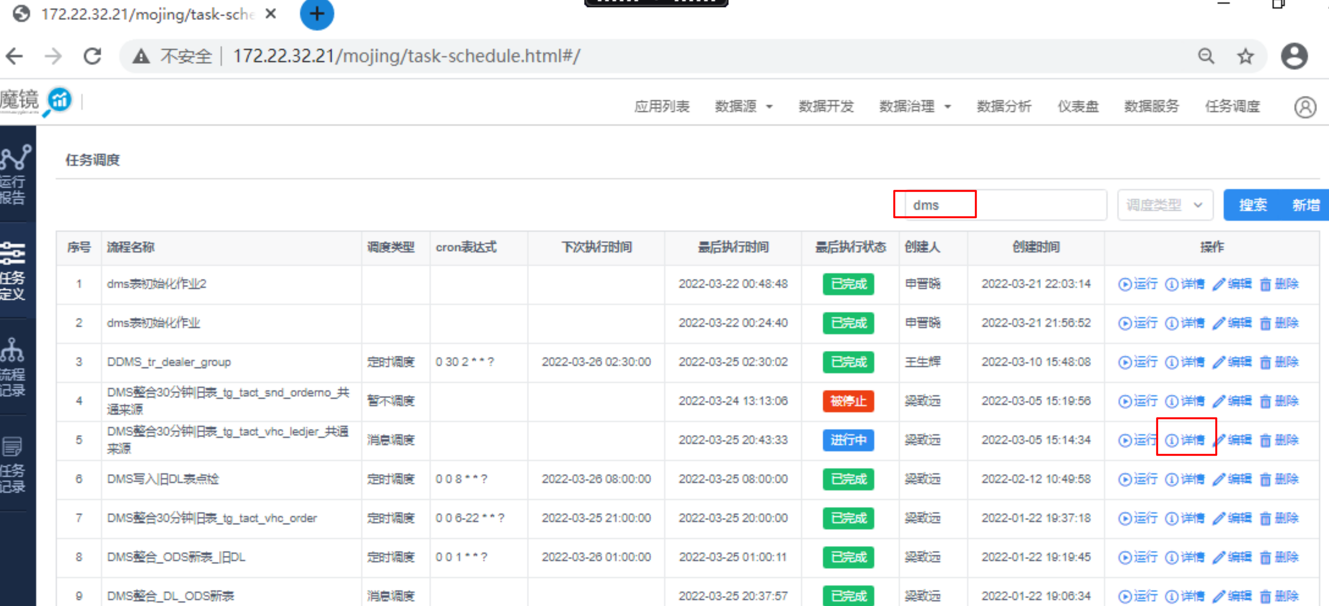Run task dms表初始化作业2
Viewport: 1329px width, 606px height.
(1137, 284)
